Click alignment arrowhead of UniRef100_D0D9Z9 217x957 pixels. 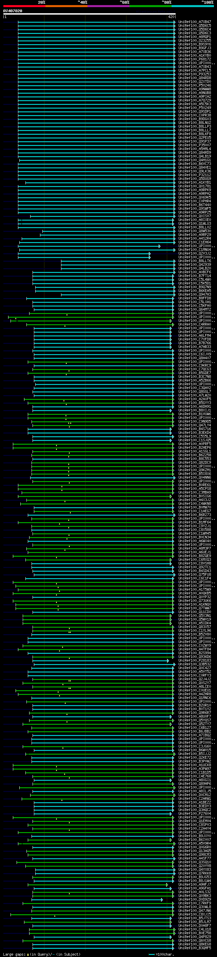tap(162, 899)
